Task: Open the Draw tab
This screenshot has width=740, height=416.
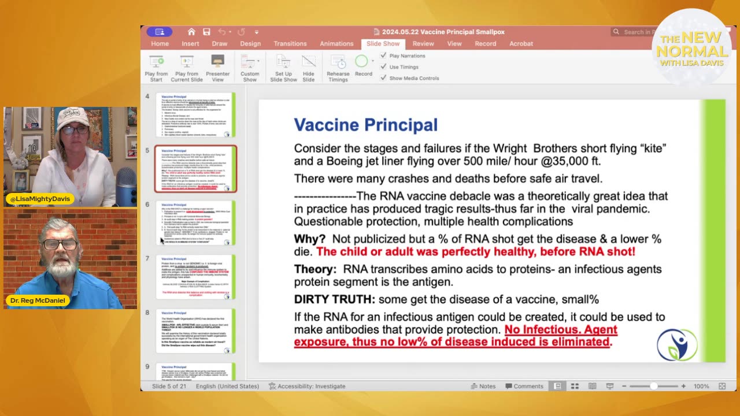Action: click(220, 43)
